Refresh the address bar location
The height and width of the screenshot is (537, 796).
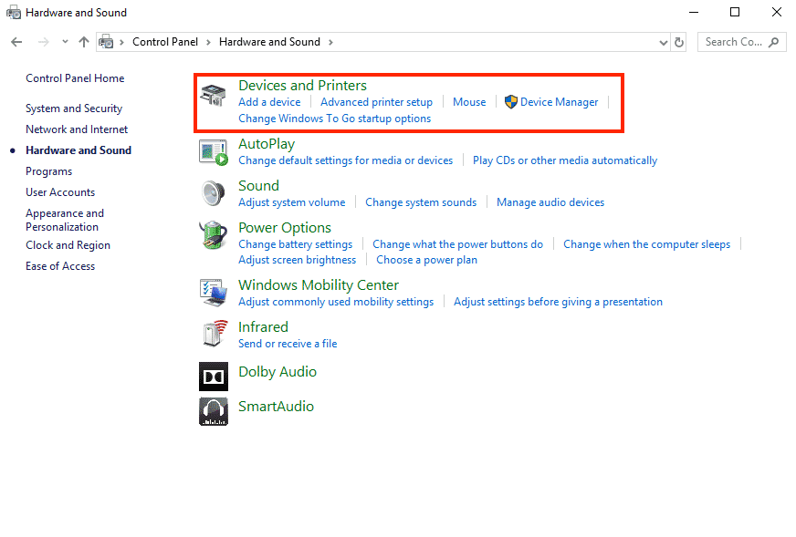[679, 42]
